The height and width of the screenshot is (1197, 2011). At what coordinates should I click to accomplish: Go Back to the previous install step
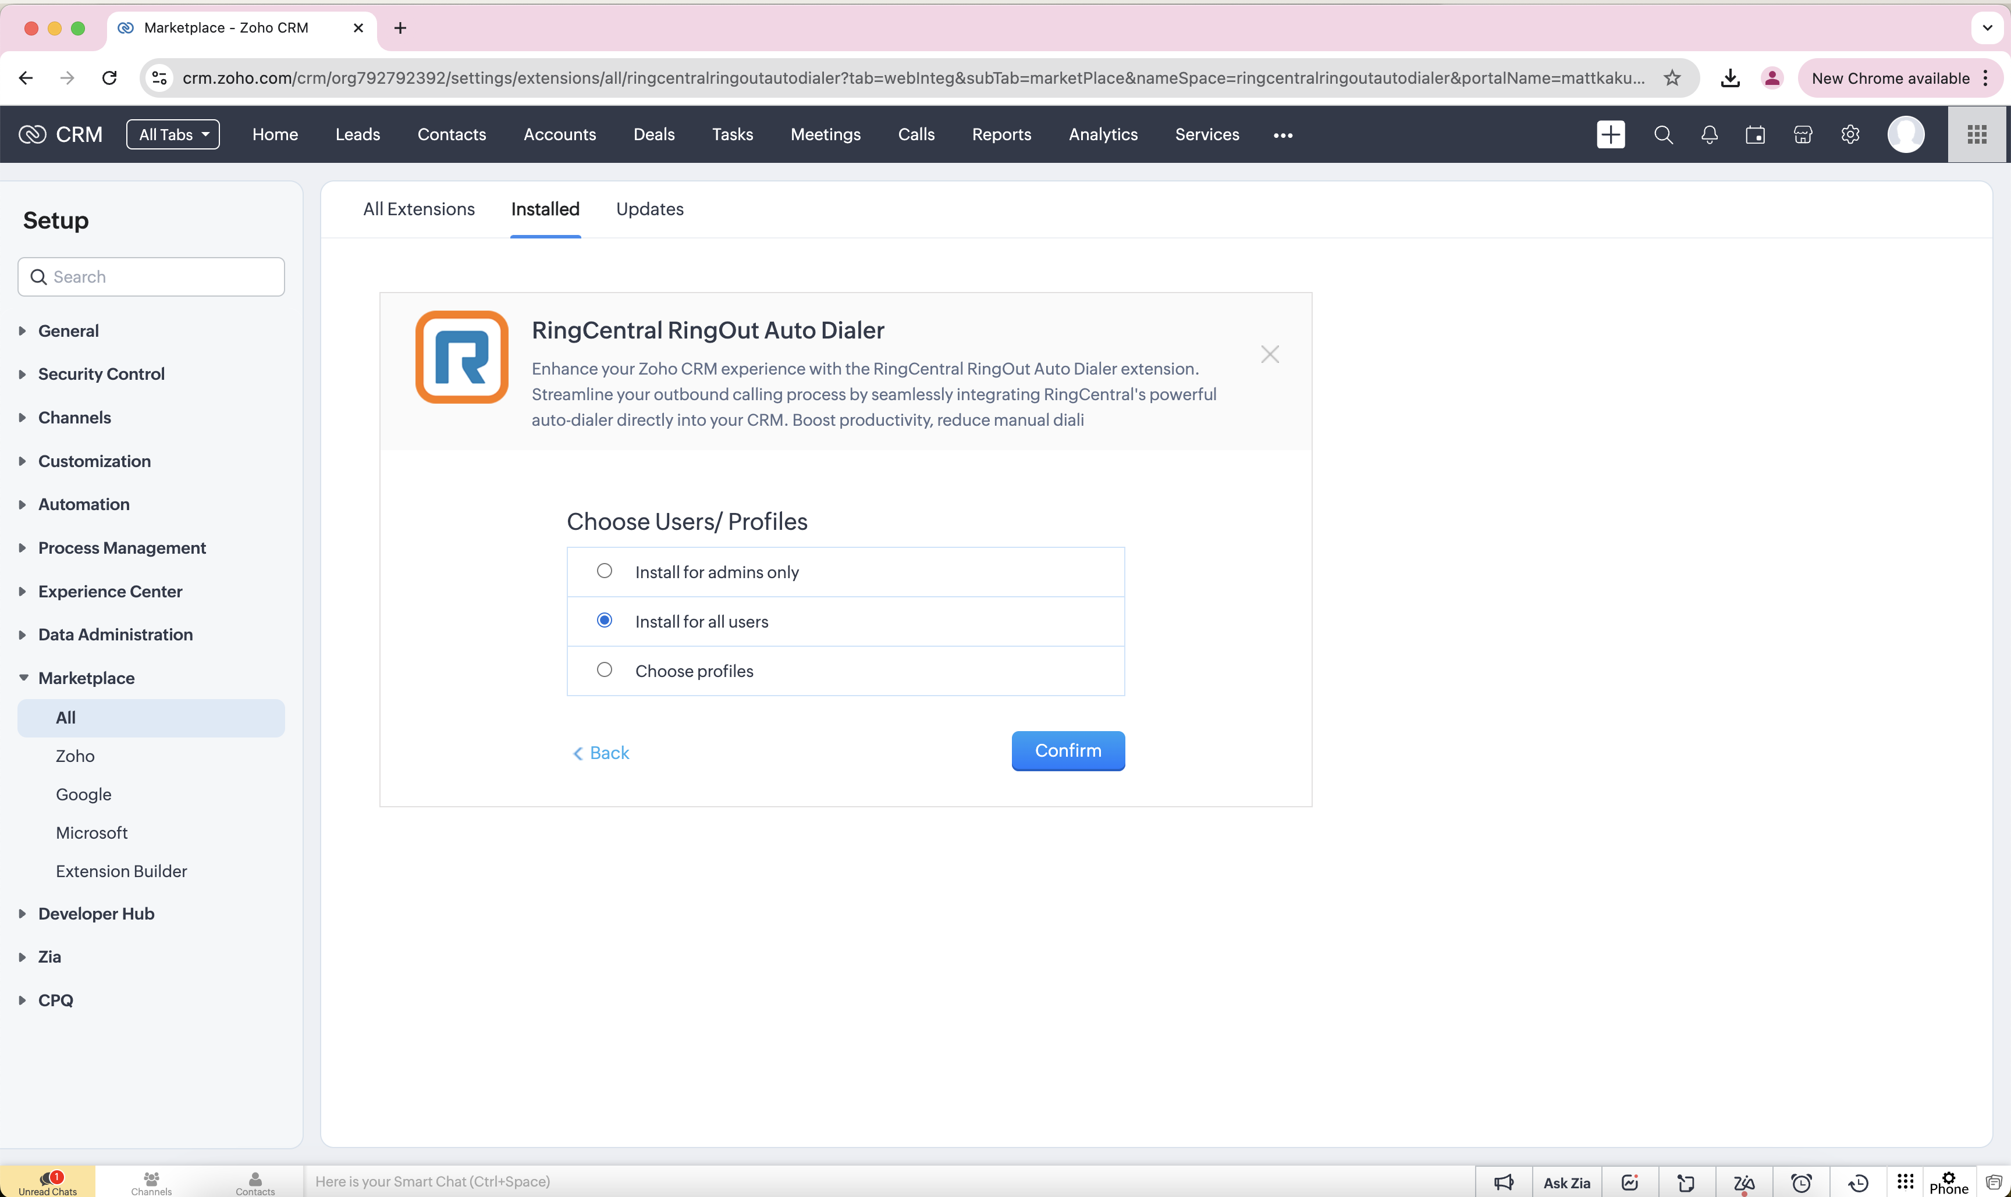(601, 753)
